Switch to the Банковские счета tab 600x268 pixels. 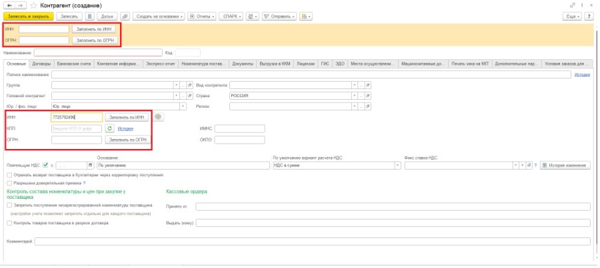[x=73, y=64]
